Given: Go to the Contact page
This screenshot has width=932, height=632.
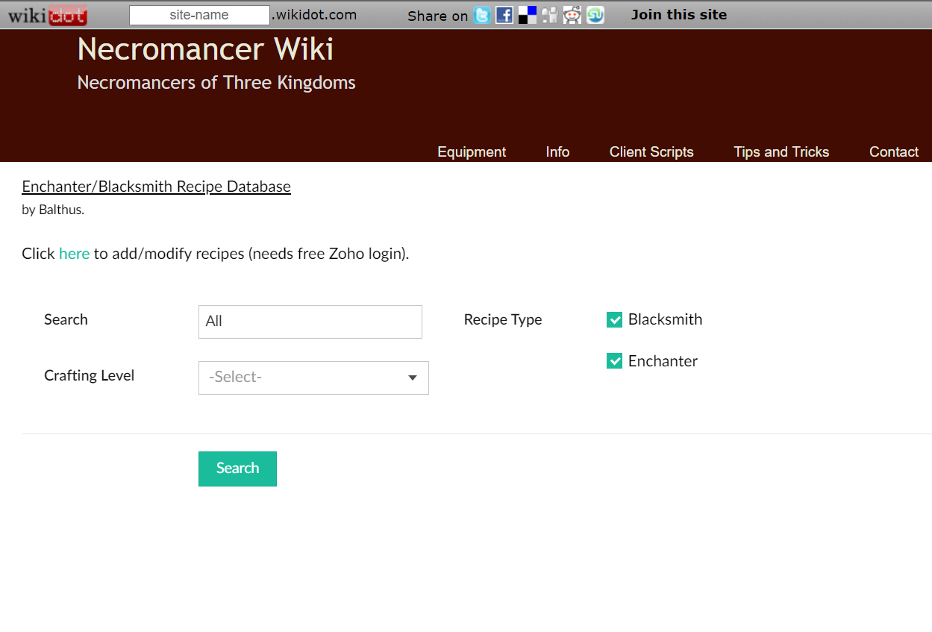Looking at the screenshot, I should (893, 152).
